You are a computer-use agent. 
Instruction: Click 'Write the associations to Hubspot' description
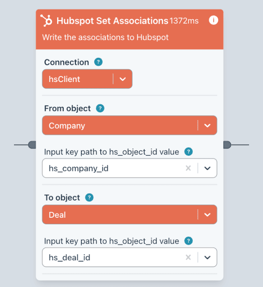[105, 37]
